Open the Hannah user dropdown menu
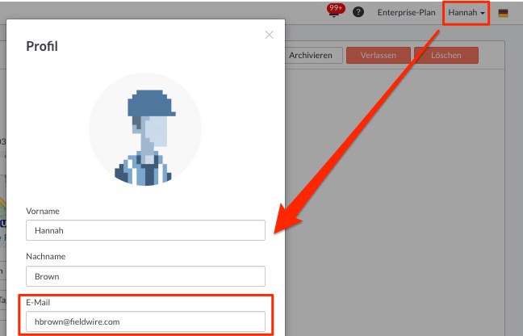523x336 pixels. [467, 13]
